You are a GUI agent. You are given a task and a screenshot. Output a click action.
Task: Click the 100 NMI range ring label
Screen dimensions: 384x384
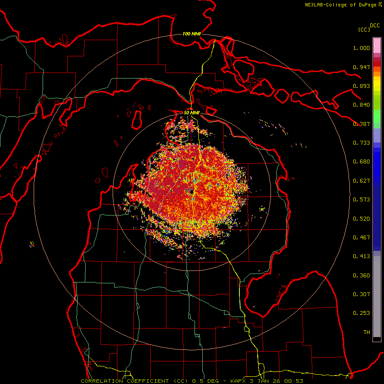(192, 34)
